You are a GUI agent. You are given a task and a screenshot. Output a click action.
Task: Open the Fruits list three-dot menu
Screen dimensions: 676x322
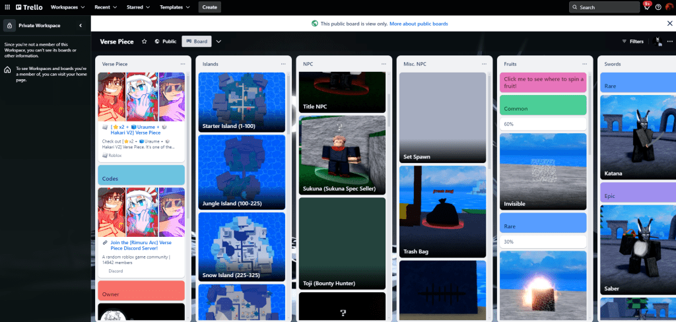[x=584, y=64]
